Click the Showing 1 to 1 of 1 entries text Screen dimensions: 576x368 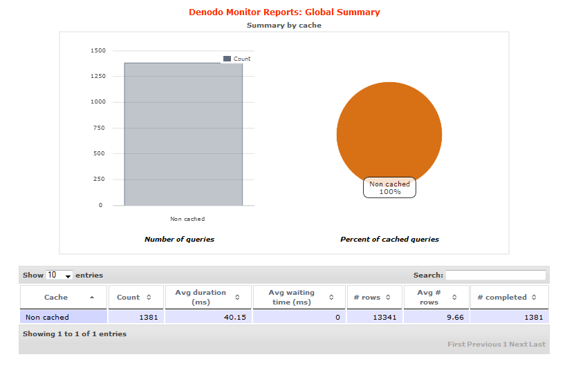point(75,334)
